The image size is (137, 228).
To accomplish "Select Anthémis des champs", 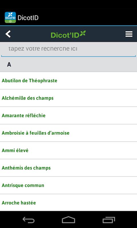I will click(x=68, y=168).
